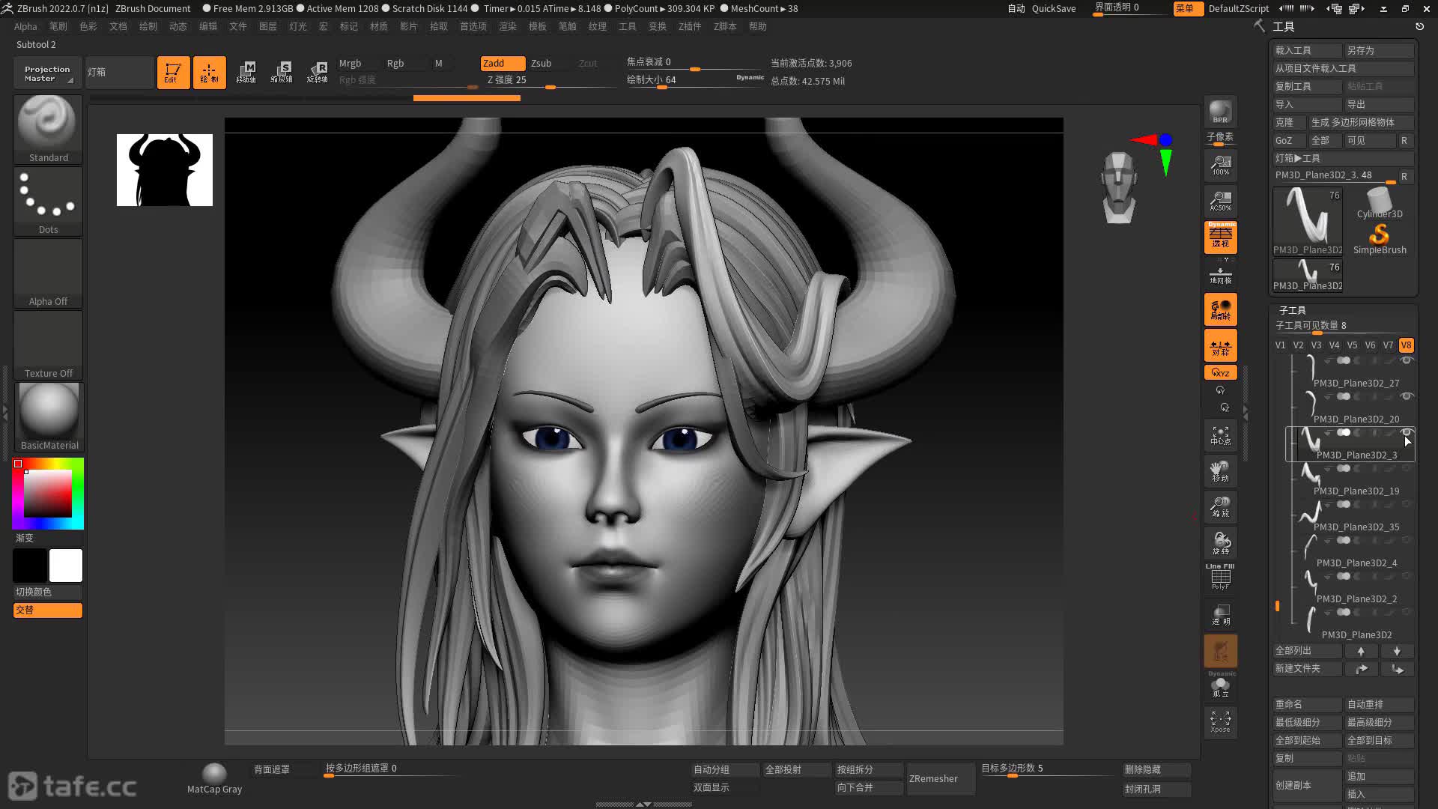Select the Move Gizmo (移动轴) tool

pyautogui.click(x=246, y=72)
